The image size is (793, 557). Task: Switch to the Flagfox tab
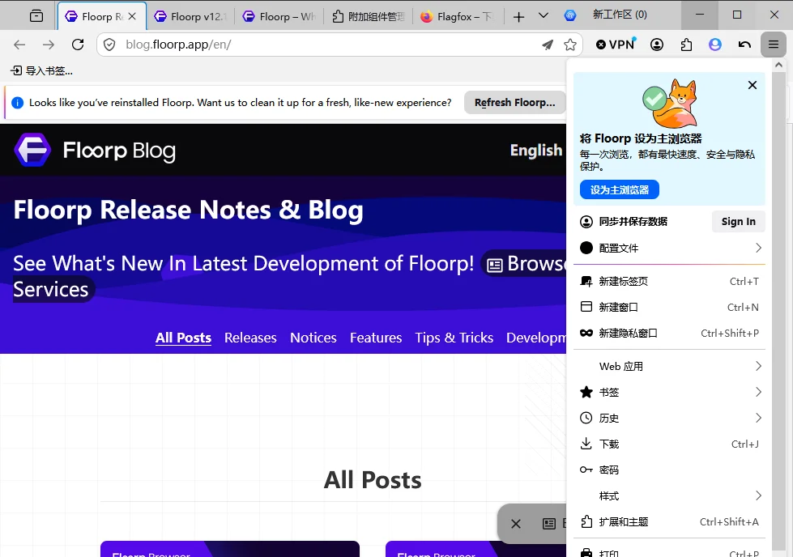tap(458, 16)
